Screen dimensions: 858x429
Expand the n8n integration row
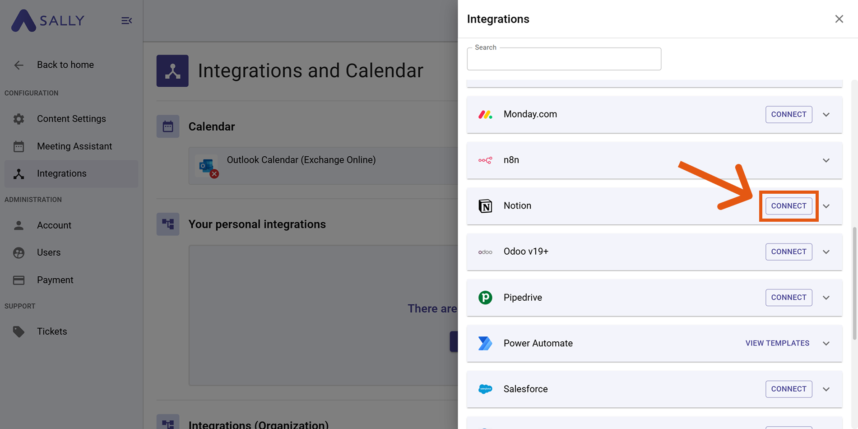(x=826, y=160)
